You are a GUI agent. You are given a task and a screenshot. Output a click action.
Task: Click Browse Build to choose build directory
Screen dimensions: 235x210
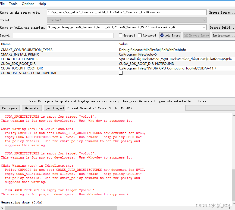pyautogui.click(x=221, y=27)
